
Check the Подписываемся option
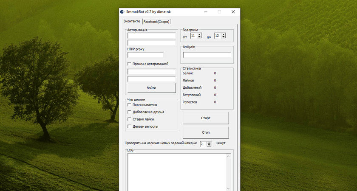coord(129,105)
